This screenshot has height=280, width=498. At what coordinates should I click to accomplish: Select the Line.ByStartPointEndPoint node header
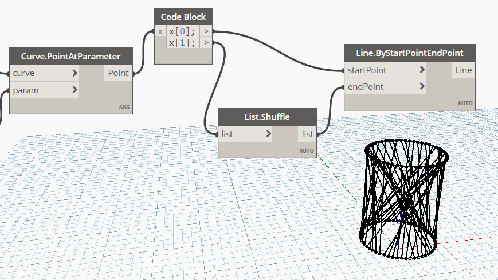coord(409,53)
